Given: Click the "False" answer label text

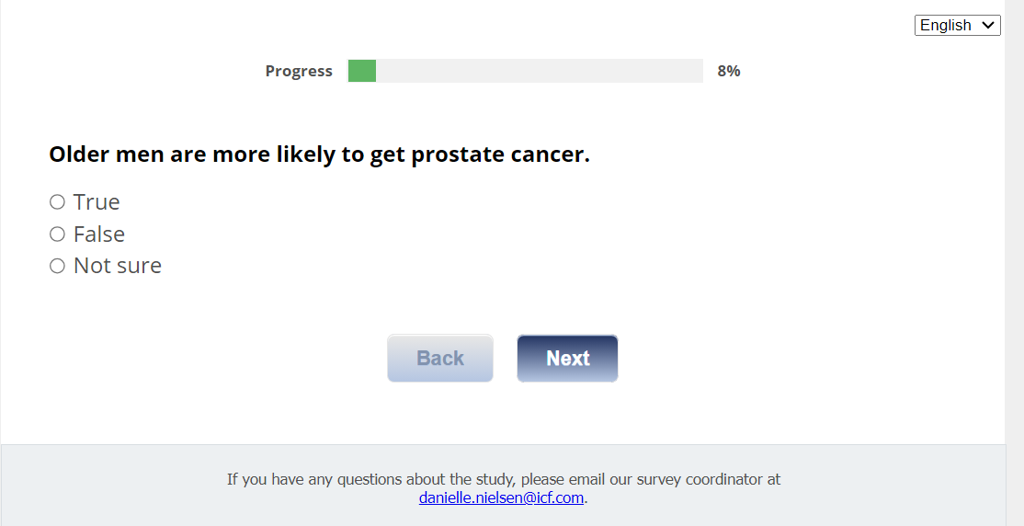Looking at the screenshot, I should (99, 234).
